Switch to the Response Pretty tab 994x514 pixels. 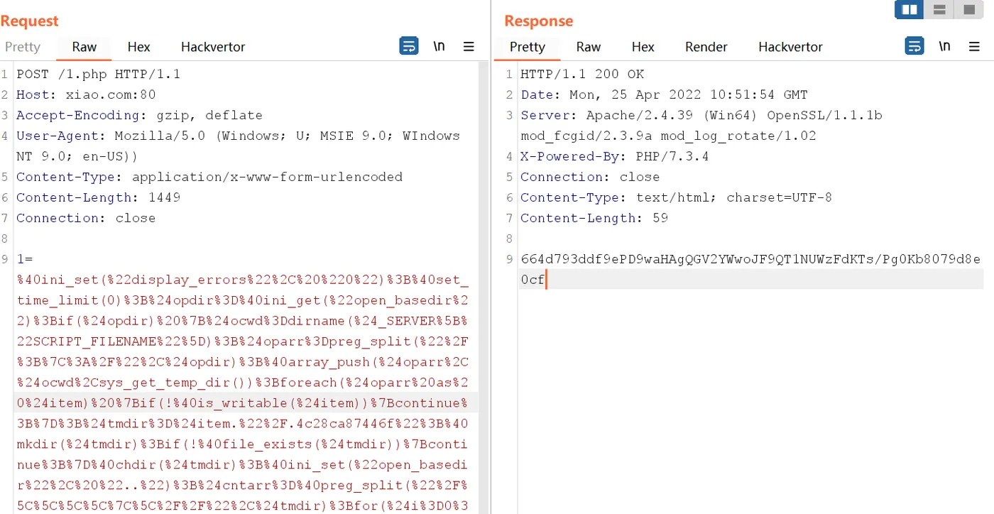tap(528, 47)
